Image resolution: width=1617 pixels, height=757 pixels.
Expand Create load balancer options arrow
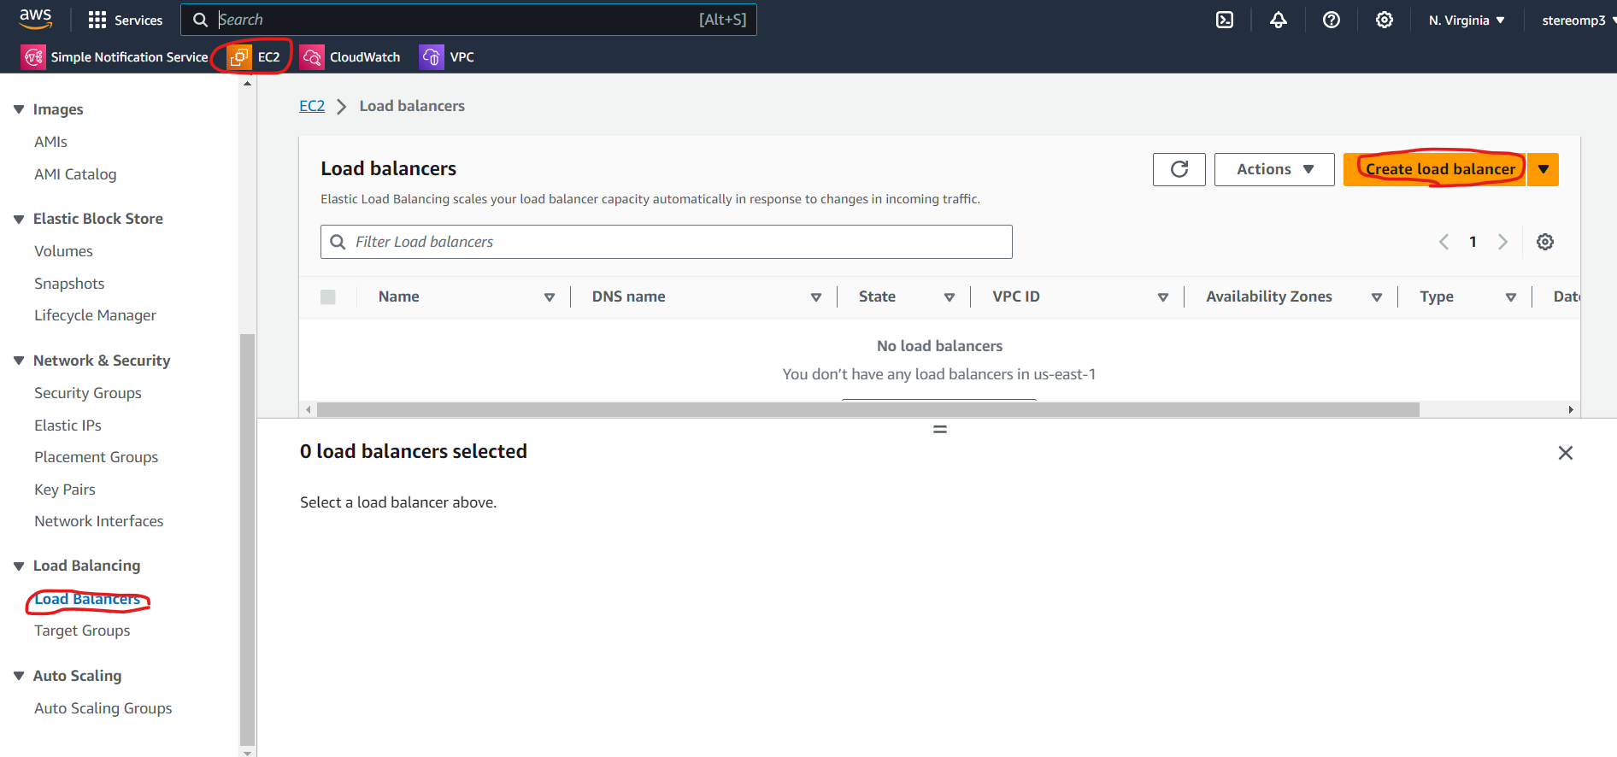tap(1543, 169)
